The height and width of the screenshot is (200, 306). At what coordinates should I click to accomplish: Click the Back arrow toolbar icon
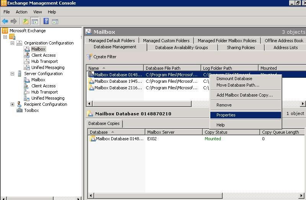click(x=5, y=21)
